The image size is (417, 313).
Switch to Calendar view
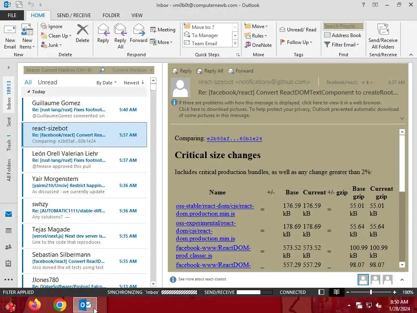9,231
